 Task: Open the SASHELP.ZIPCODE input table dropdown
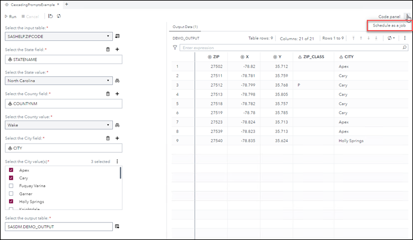pyautogui.click(x=59, y=36)
